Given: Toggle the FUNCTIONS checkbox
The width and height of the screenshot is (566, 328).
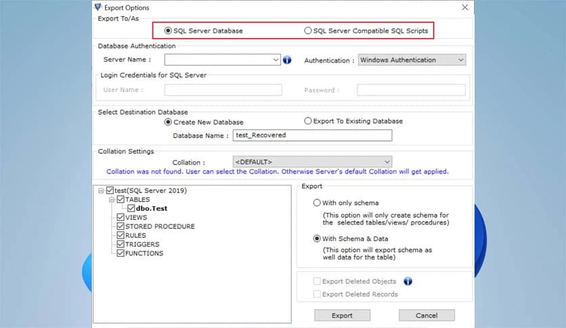Looking at the screenshot, I should tap(121, 253).
